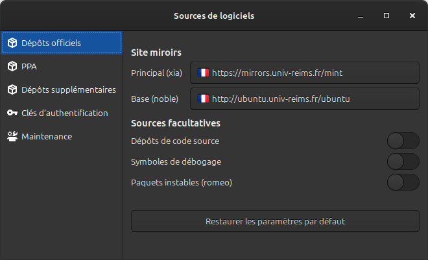428x260 pixels.
Task: Click the PPA package icon
Action: tap(12, 66)
